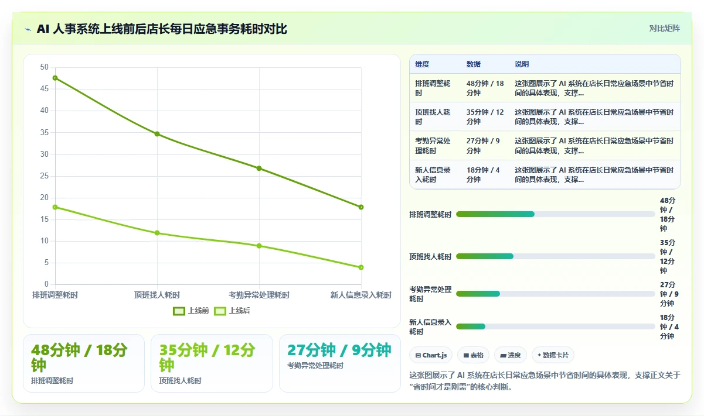Click the footer summary paragraph text
The height and width of the screenshot is (416, 704).
545,381
